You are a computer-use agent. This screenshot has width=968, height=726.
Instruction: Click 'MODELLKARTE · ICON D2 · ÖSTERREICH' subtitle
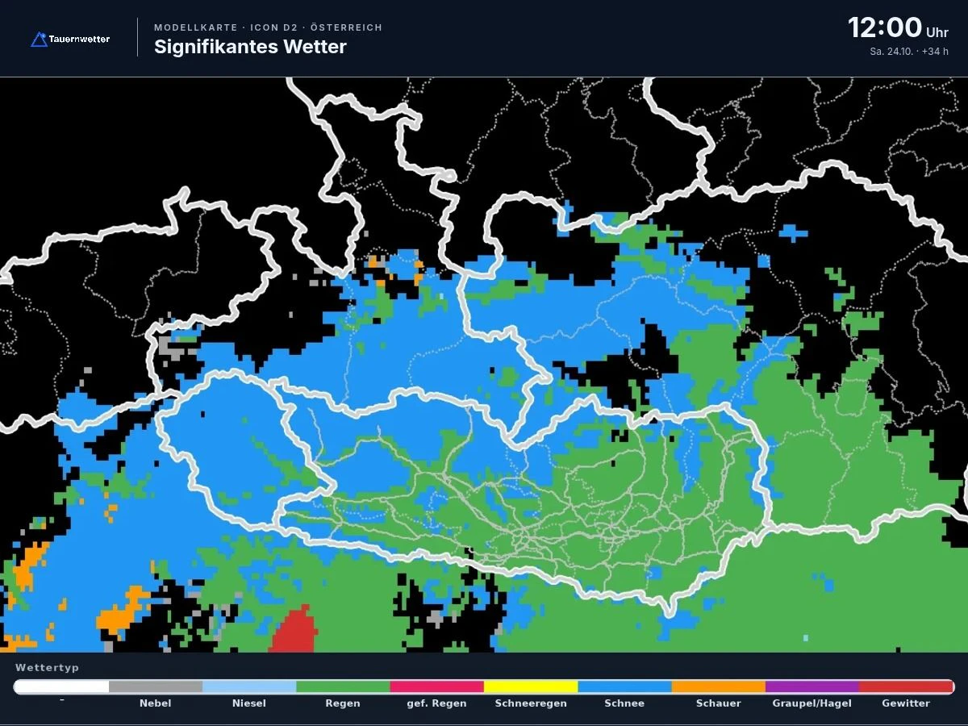[x=268, y=27]
